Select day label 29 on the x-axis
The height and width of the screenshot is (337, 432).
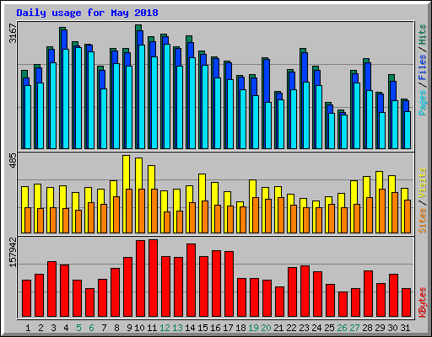point(380,328)
